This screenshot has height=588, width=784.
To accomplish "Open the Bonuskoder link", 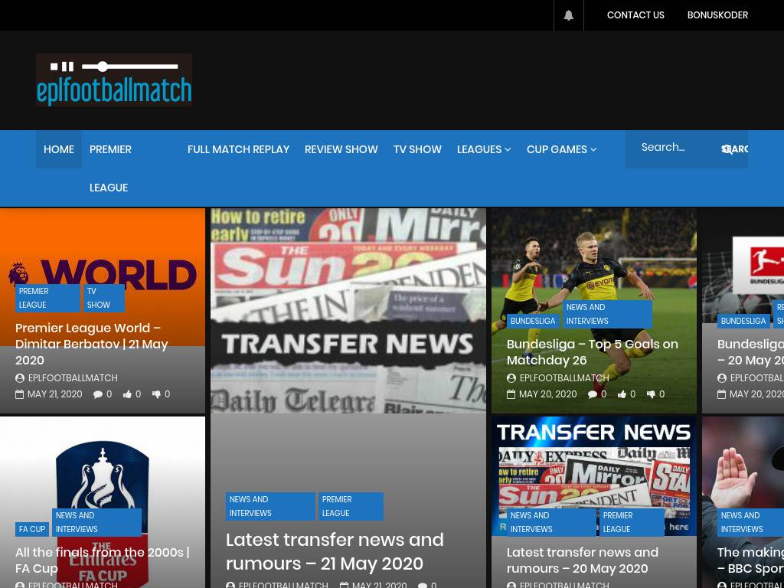I will point(717,15).
